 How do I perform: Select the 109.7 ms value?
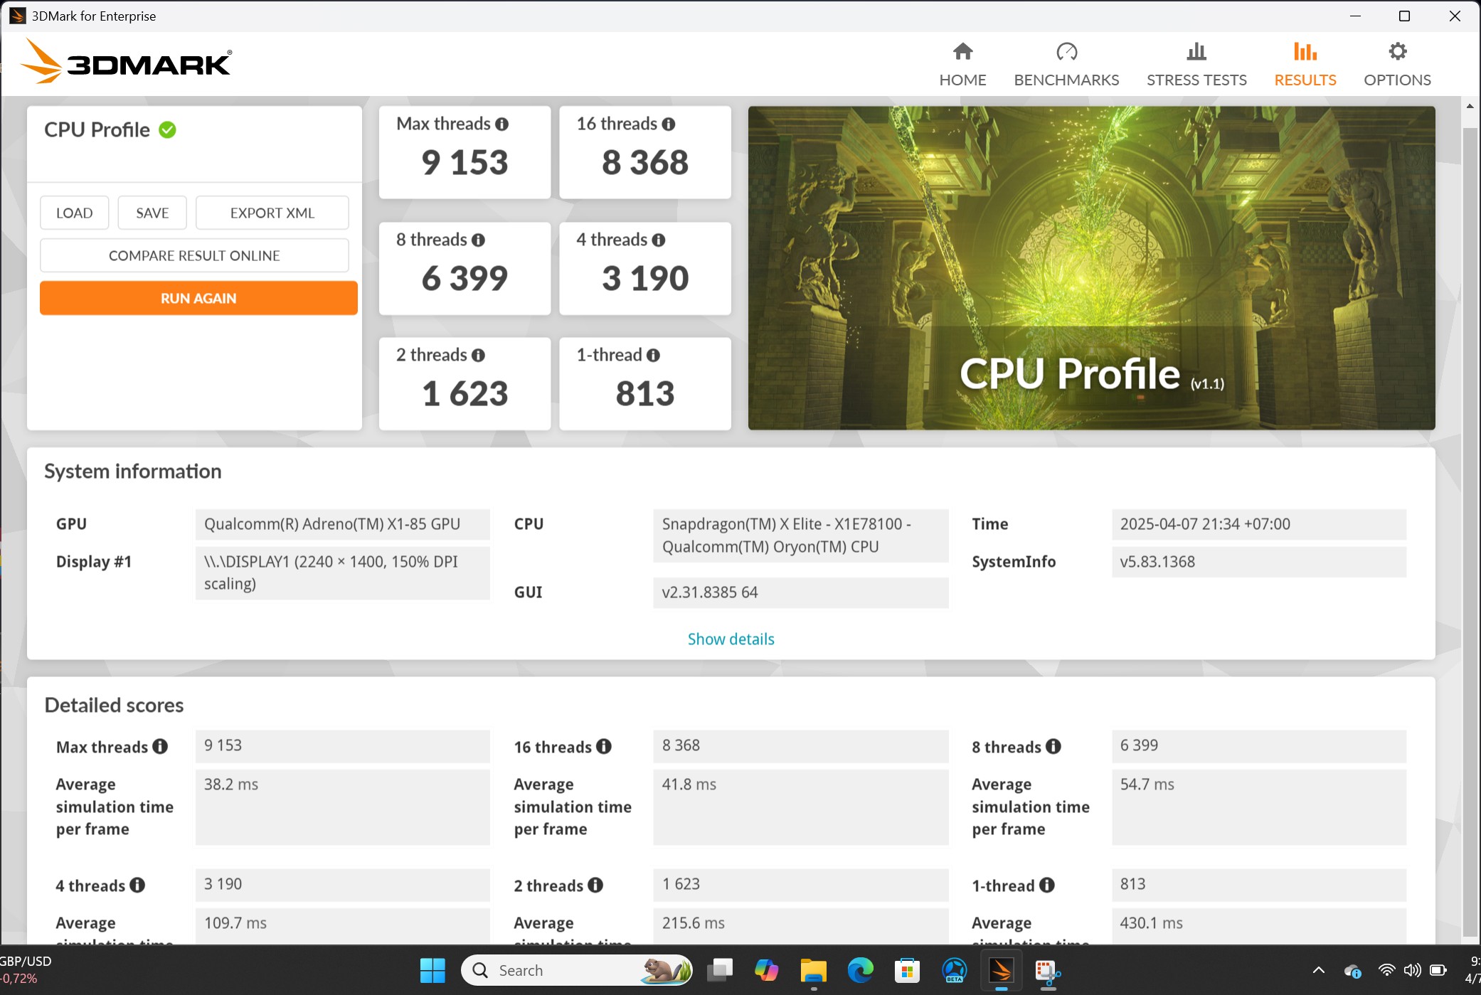click(x=342, y=925)
